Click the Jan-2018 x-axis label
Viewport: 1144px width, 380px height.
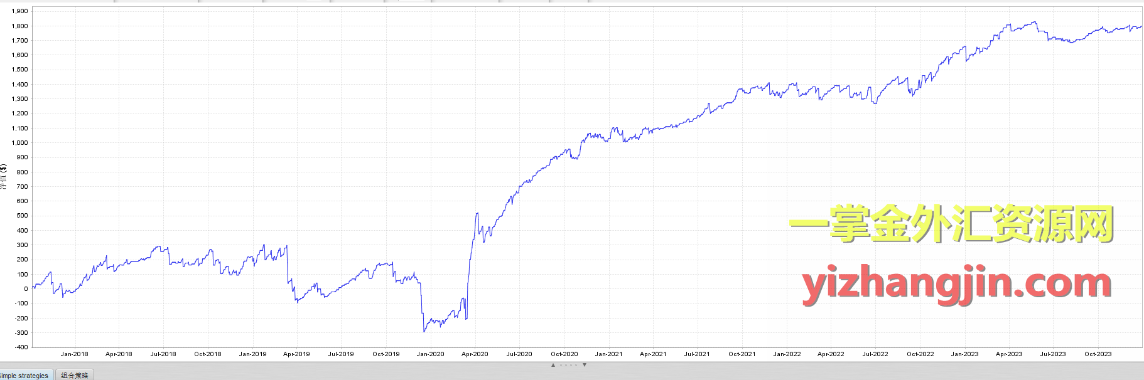tap(74, 354)
